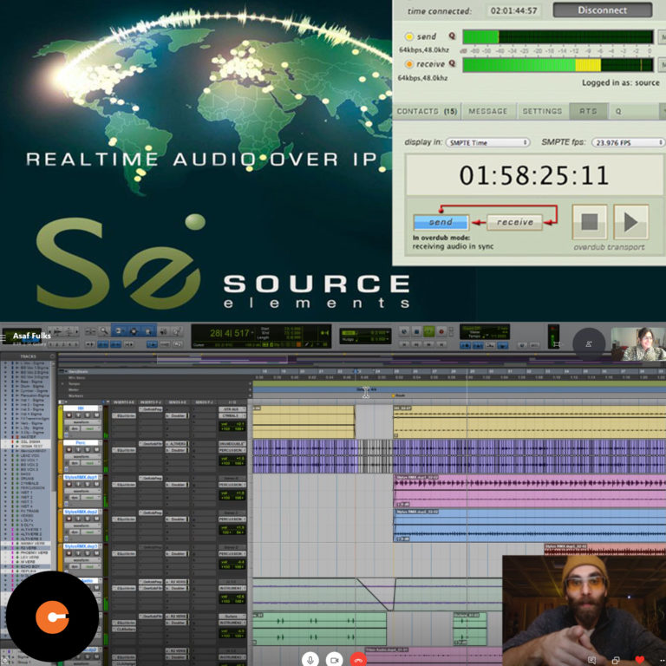
Task: Select the pink StylusRMX.dup1 audio clip
Action: tap(529, 492)
